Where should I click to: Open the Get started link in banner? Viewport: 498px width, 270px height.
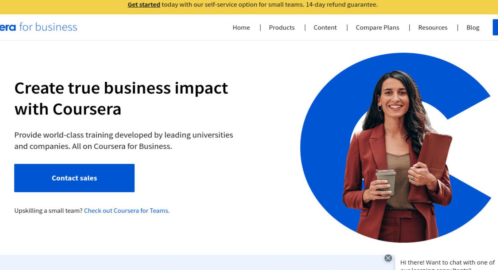tap(144, 5)
